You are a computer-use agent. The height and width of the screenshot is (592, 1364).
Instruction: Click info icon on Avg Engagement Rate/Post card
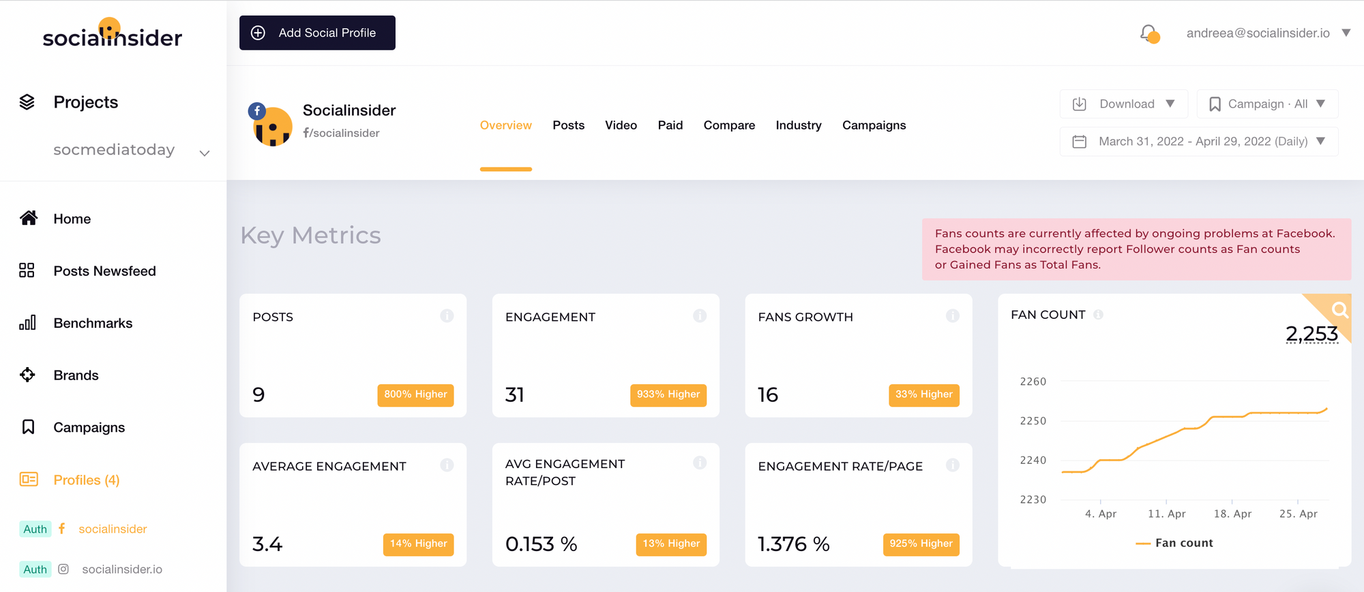coord(700,463)
